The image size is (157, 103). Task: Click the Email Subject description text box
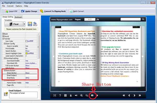[x=23, y=95]
